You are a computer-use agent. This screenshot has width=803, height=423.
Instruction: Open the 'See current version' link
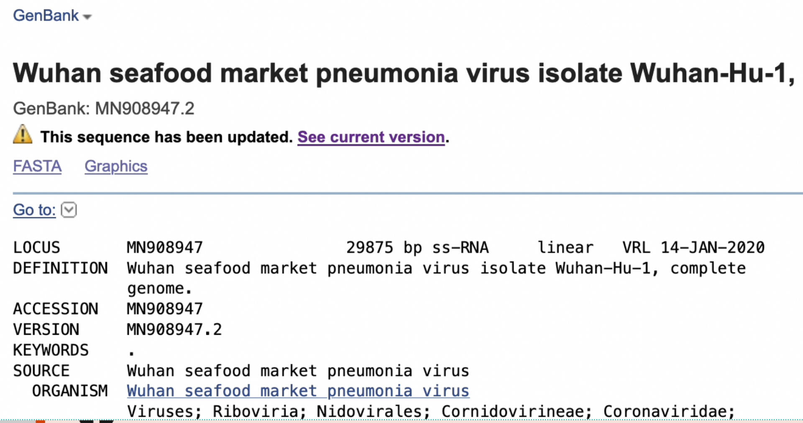click(371, 137)
